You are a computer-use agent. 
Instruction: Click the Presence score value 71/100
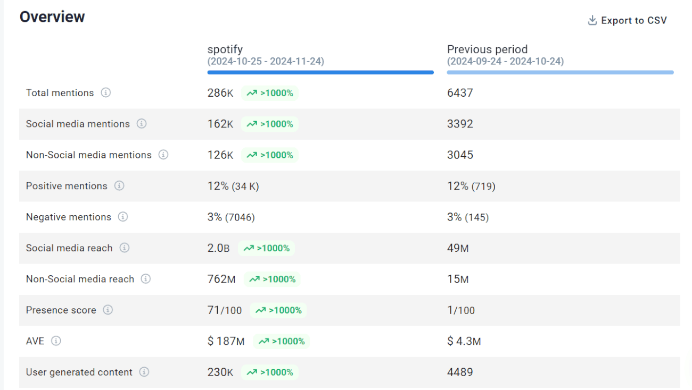click(225, 310)
